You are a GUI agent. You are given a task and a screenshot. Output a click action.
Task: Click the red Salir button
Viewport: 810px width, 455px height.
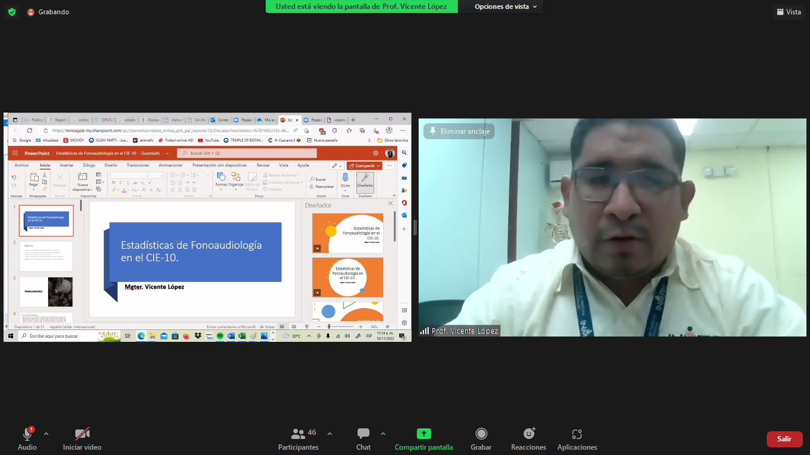tap(785, 439)
